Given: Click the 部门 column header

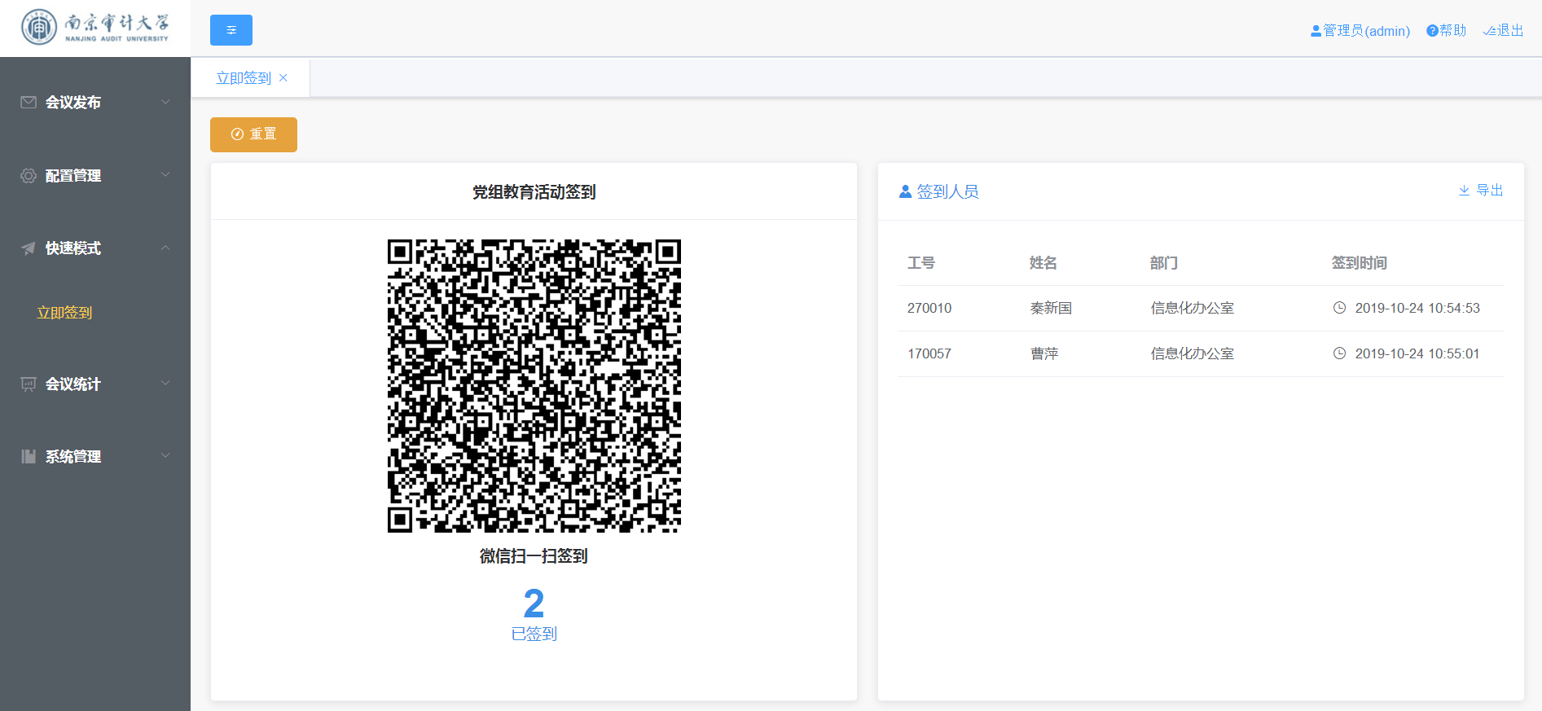Looking at the screenshot, I should pyautogui.click(x=1164, y=263).
